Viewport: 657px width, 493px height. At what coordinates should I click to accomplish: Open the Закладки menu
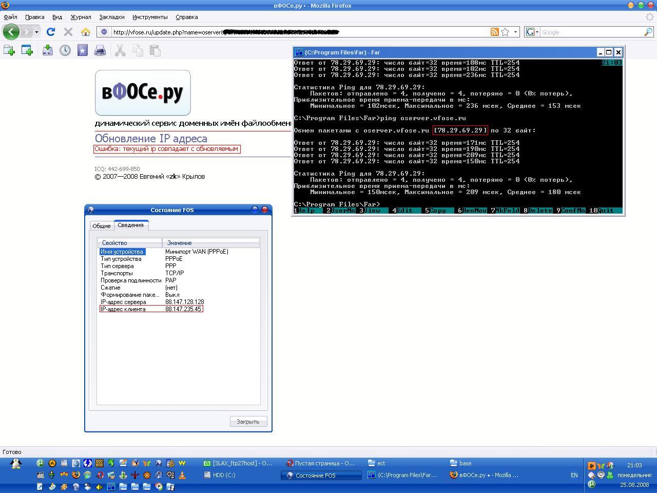tap(111, 17)
